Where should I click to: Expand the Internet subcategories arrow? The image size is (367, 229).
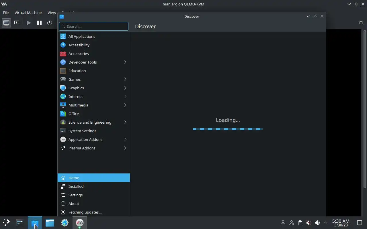125,96
